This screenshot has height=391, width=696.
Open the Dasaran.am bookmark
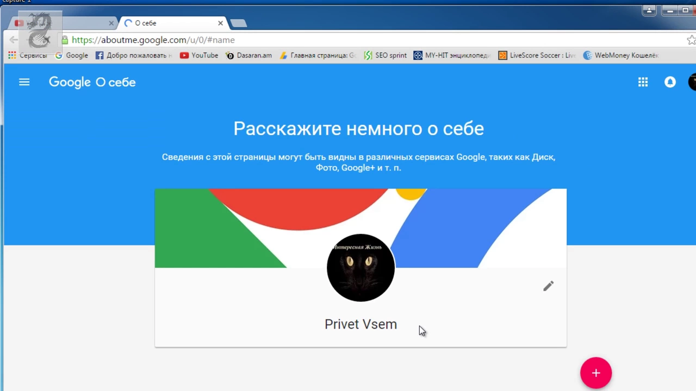(248, 55)
